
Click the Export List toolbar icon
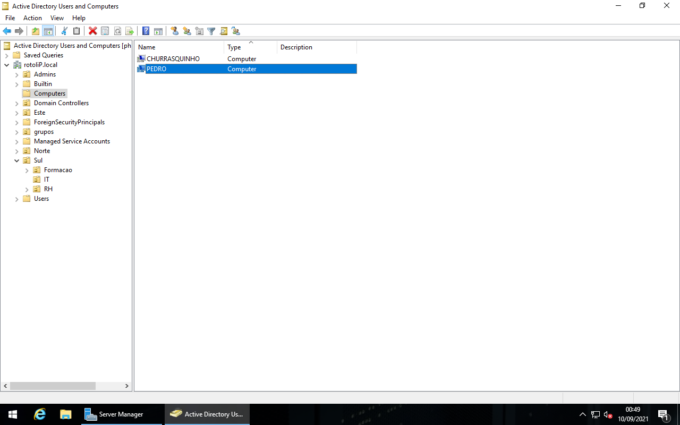coord(130,31)
